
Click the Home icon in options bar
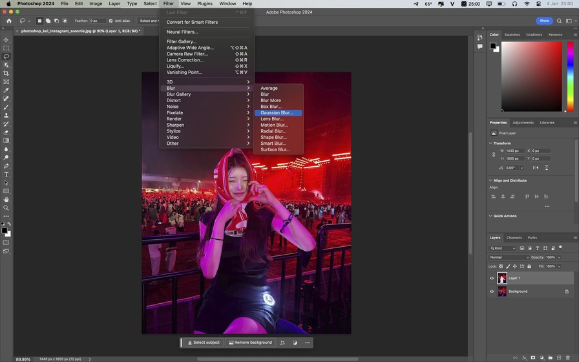(9, 21)
